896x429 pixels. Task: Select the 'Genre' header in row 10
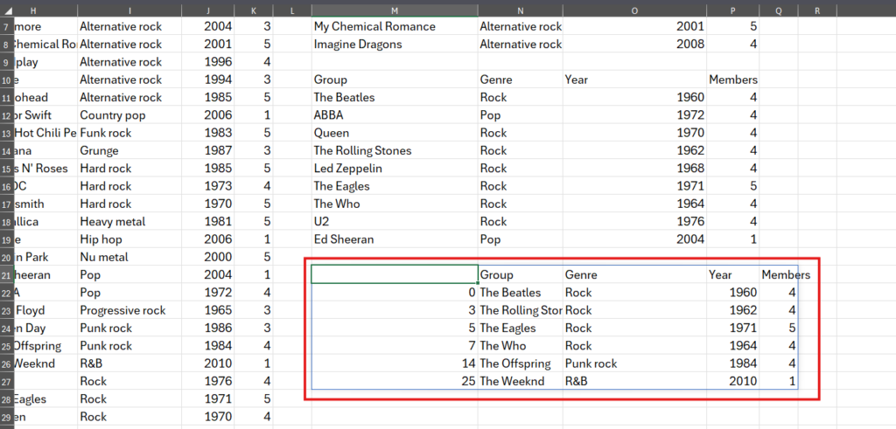521,80
